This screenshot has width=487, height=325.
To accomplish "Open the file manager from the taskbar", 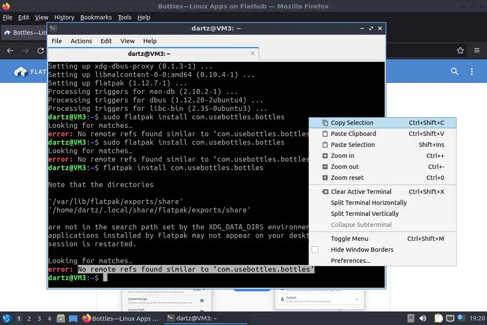I will 61,319.
